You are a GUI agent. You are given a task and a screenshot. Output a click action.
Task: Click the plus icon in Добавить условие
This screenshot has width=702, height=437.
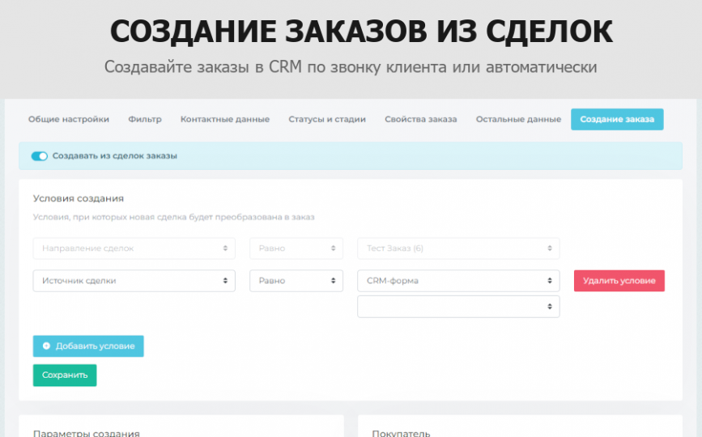coord(46,346)
